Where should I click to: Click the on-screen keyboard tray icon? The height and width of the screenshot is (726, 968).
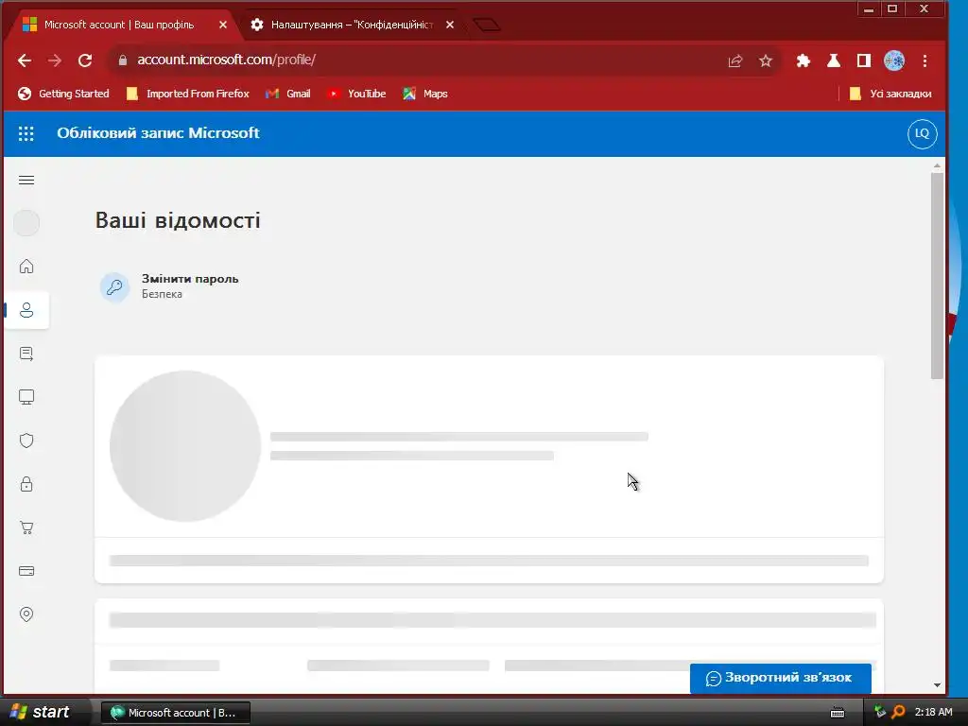pos(838,713)
